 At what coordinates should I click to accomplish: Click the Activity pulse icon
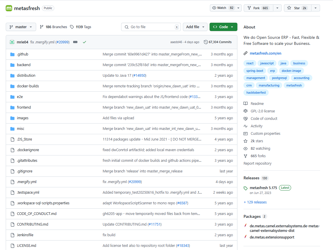click(245, 126)
